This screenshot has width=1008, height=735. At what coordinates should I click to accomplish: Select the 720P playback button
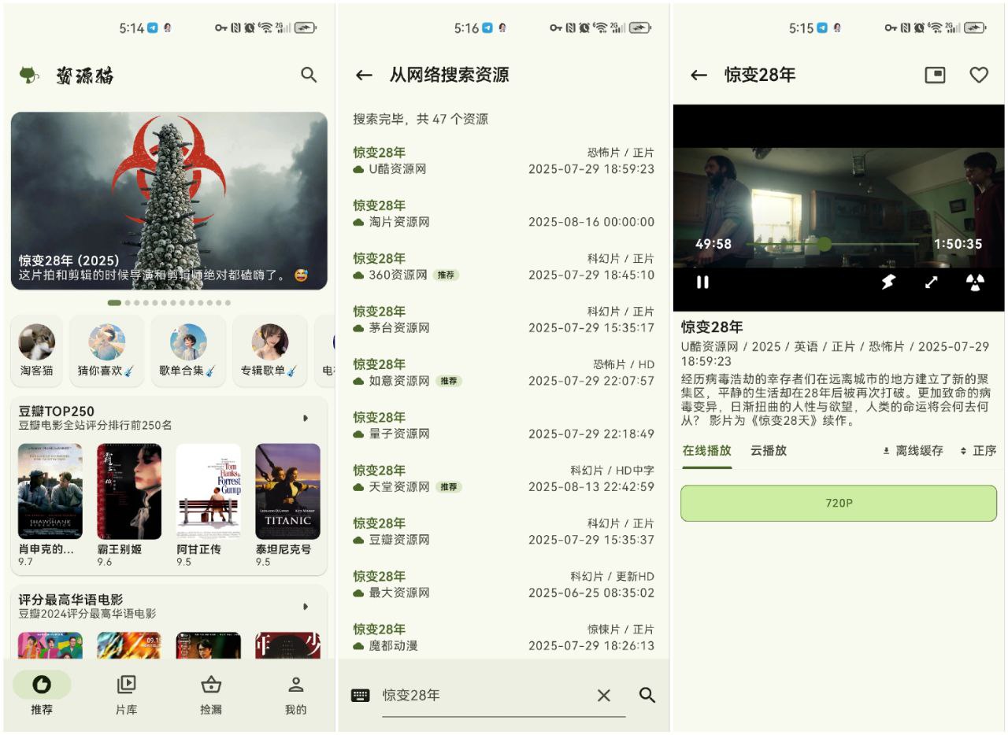click(839, 503)
